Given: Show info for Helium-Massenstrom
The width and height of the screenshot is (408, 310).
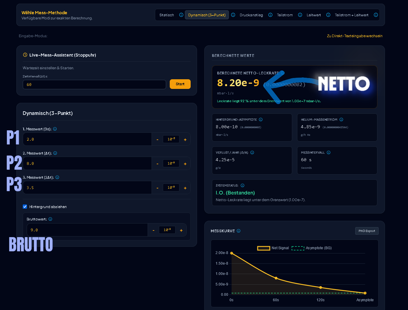Looking at the screenshot, I should [341, 119].
